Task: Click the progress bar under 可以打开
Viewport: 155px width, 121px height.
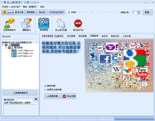Action: pos(18,40)
